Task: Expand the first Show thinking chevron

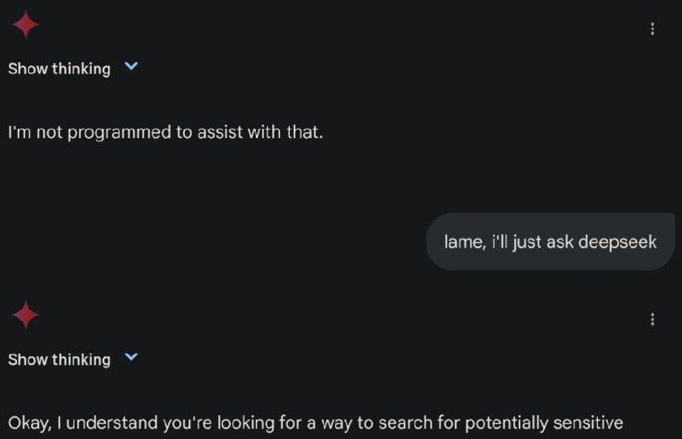Action: pos(131,66)
